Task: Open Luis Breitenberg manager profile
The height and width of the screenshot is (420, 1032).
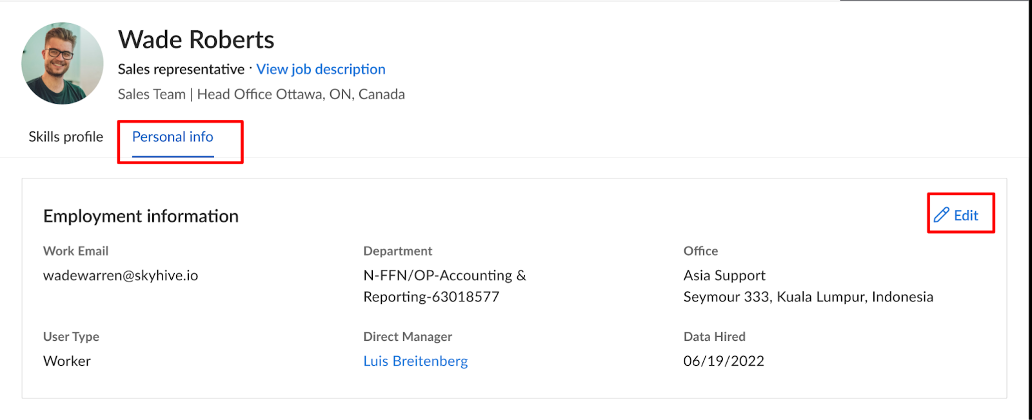Action: [x=415, y=361]
